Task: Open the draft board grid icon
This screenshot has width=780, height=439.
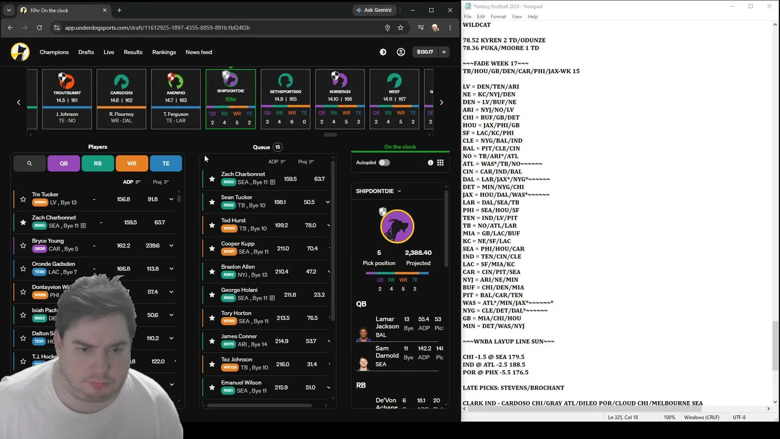Action: (x=440, y=163)
